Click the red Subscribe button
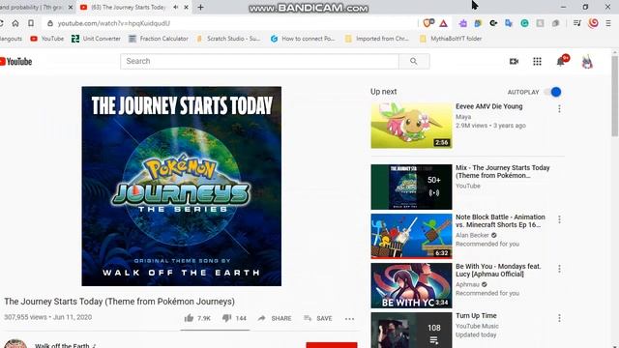 [331, 345]
